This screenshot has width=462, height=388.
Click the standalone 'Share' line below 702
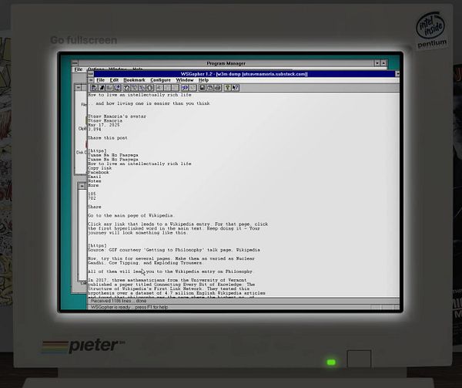coord(94,207)
